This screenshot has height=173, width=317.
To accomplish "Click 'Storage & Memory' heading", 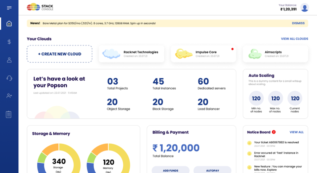I will point(51,134).
